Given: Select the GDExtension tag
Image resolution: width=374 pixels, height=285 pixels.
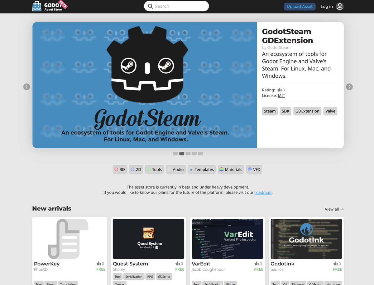Looking at the screenshot, I should coord(307,111).
